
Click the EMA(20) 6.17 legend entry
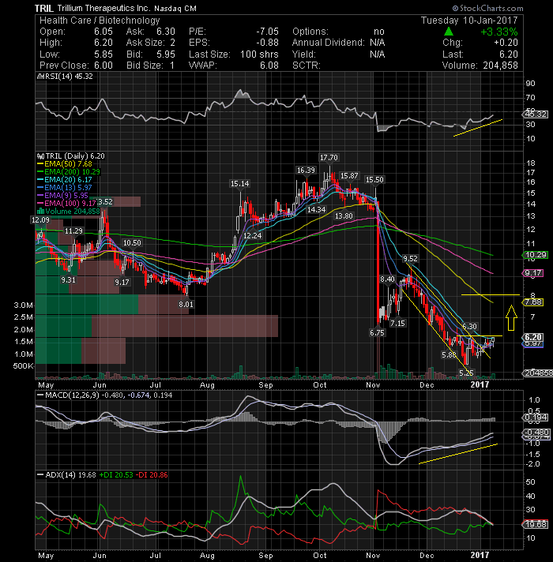tap(65, 179)
